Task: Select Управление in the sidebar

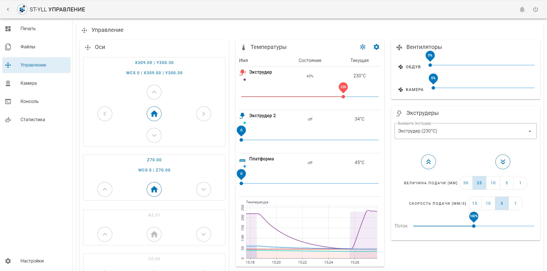Action: (x=36, y=65)
